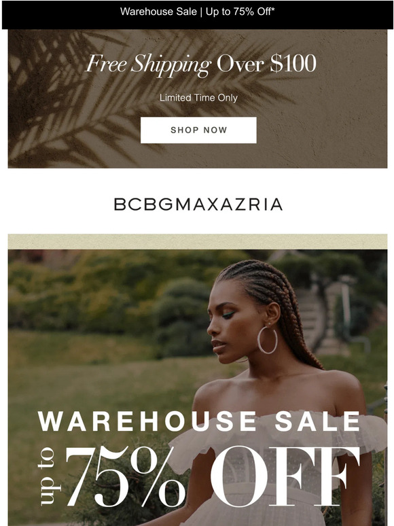This screenshot has width=394, height=526.
Task: Open the BCBGMAXAZRIA logo link
Action: 198,205
